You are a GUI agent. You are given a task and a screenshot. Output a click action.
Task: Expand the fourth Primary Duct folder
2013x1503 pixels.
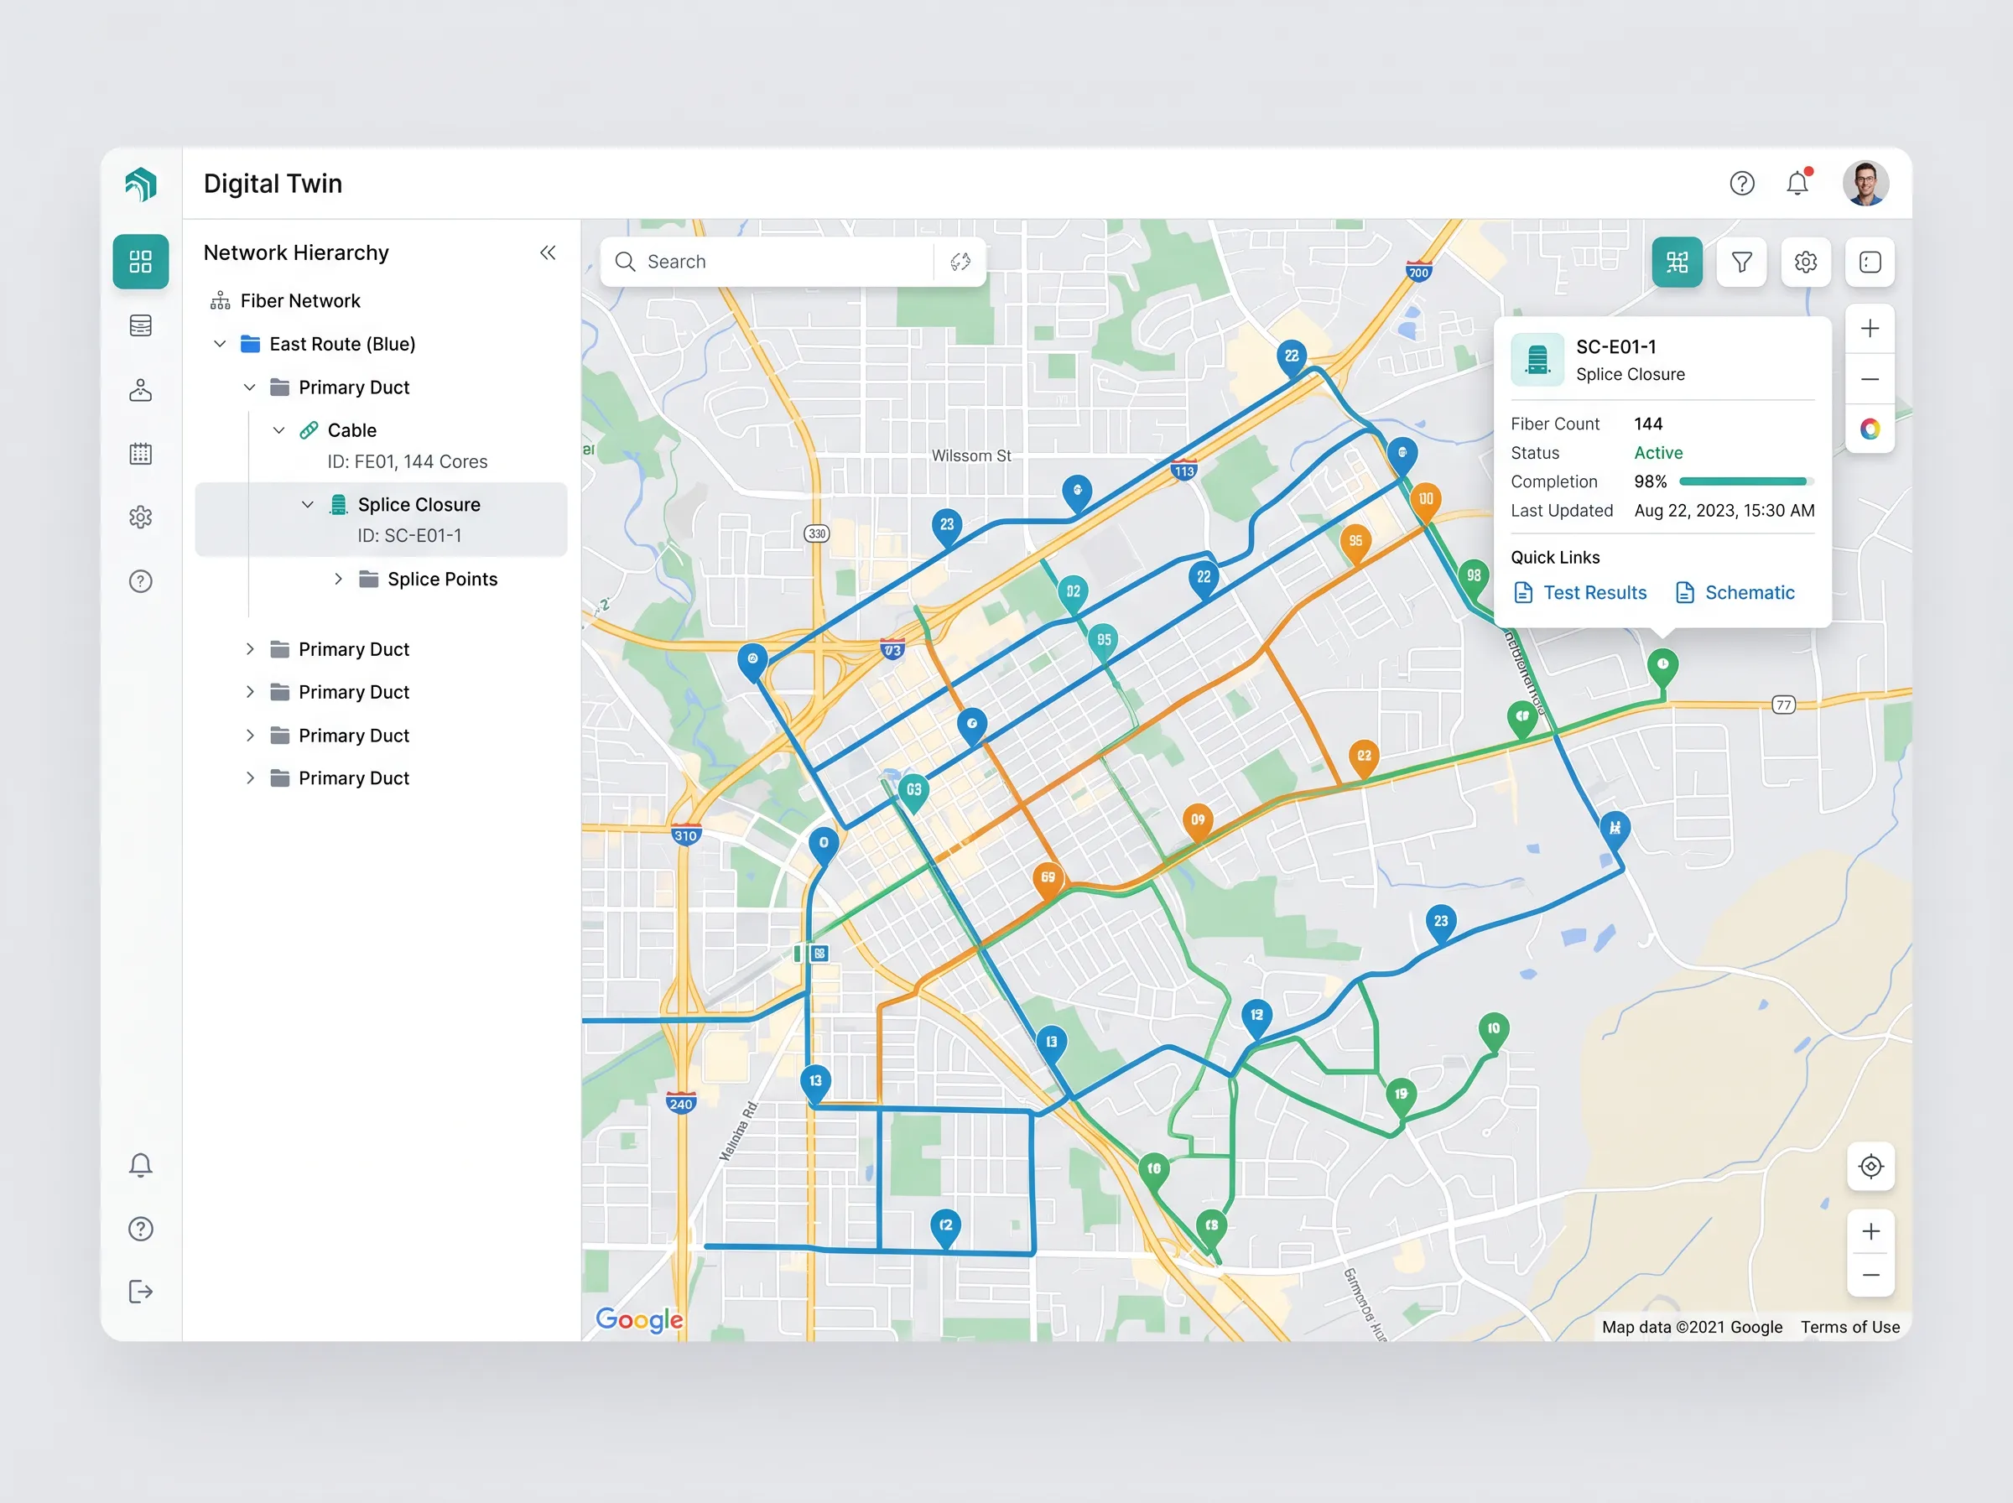(250, 736)
